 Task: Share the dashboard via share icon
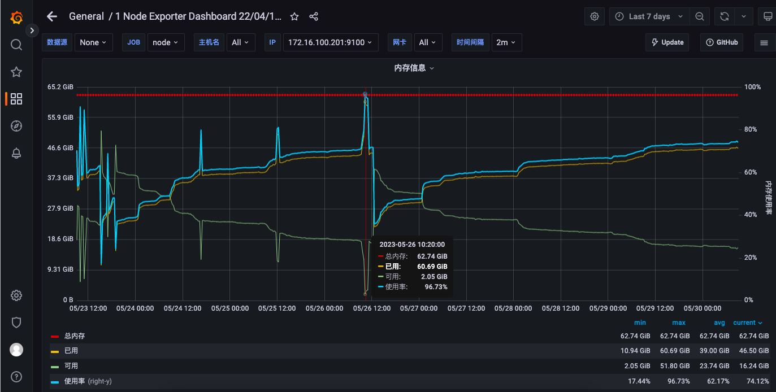pyautogui.click(x=313, y=16)
